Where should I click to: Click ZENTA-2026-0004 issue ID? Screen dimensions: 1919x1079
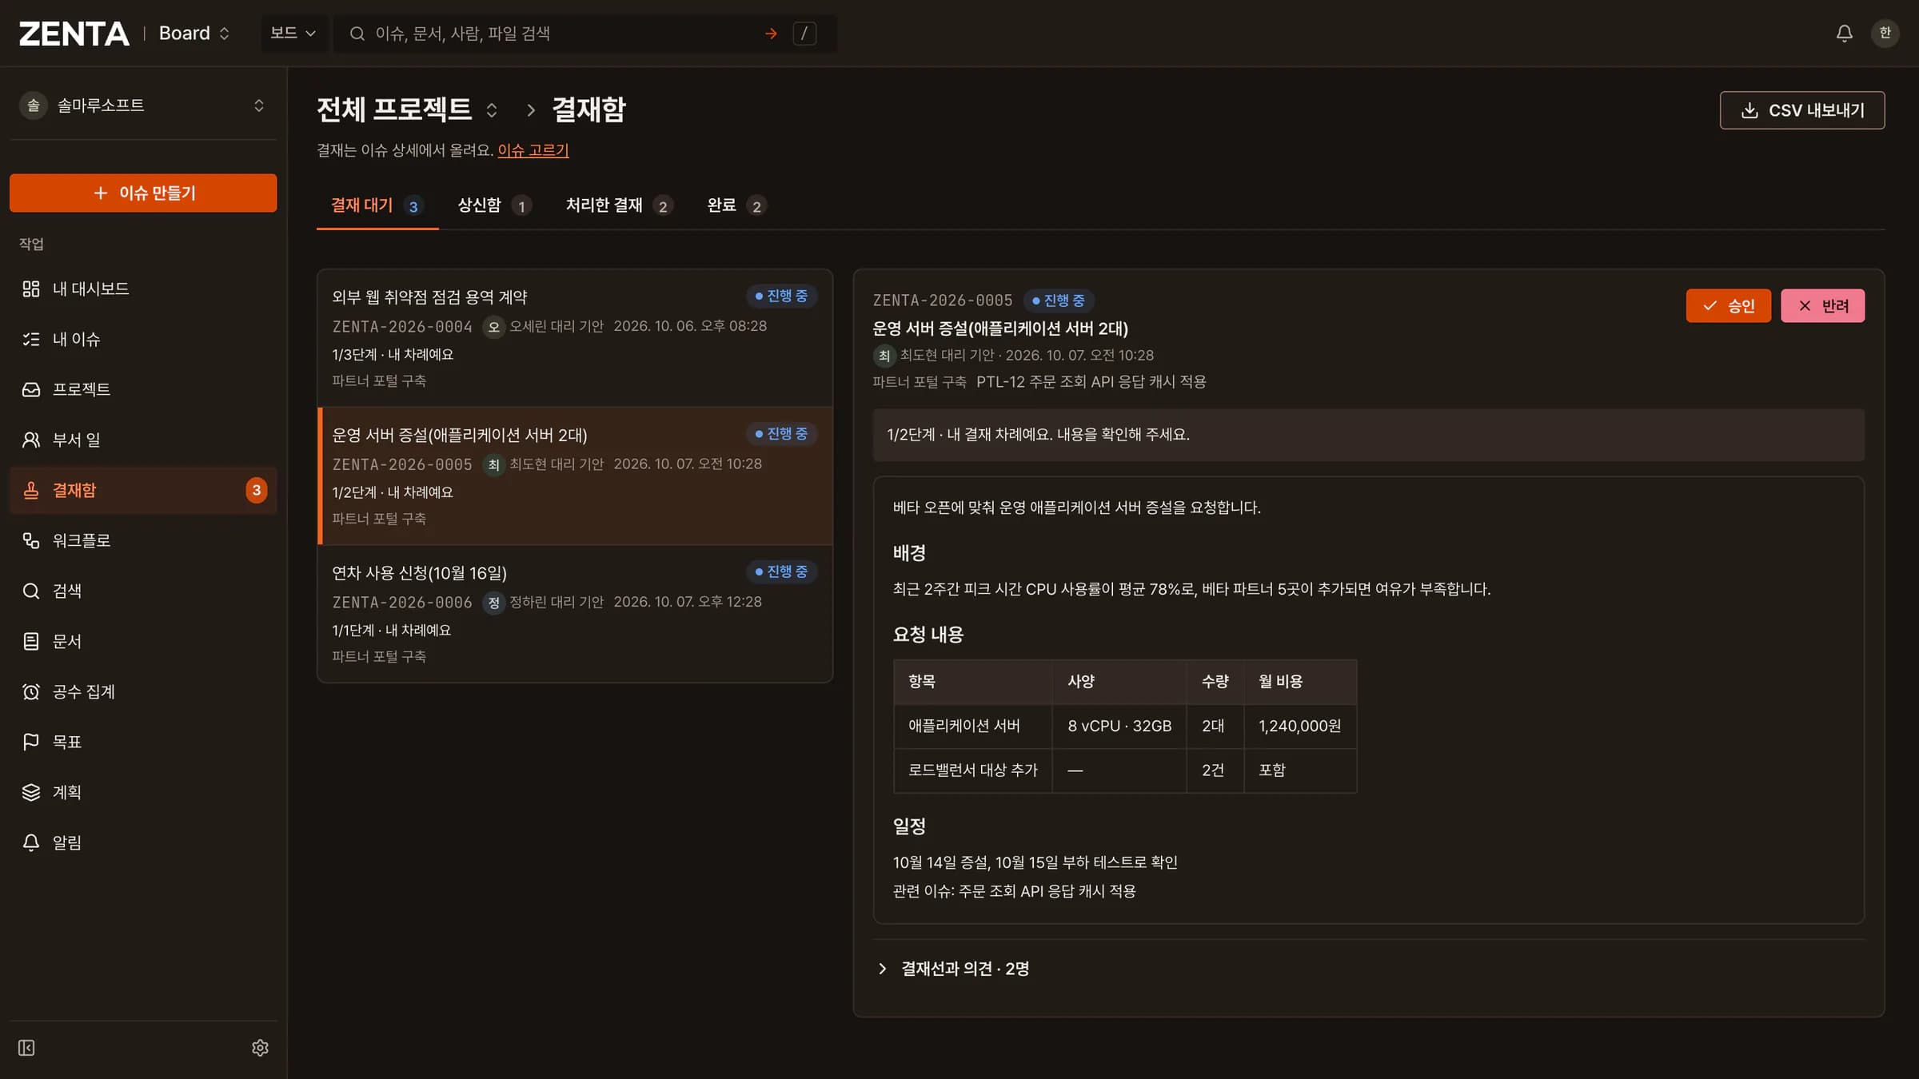click(402, 326)
